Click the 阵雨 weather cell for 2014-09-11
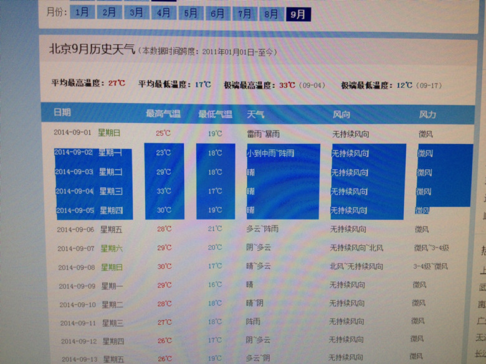 pyautogui.click(x=255, y=322)
